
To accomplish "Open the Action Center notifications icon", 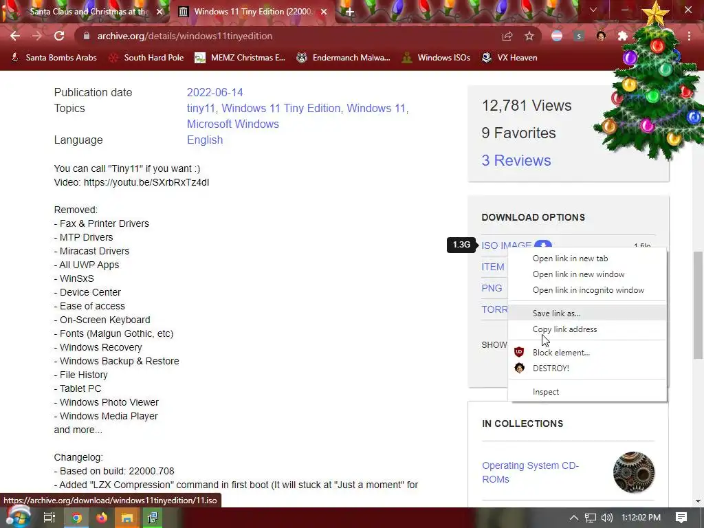I will click(x=681, y=518).
